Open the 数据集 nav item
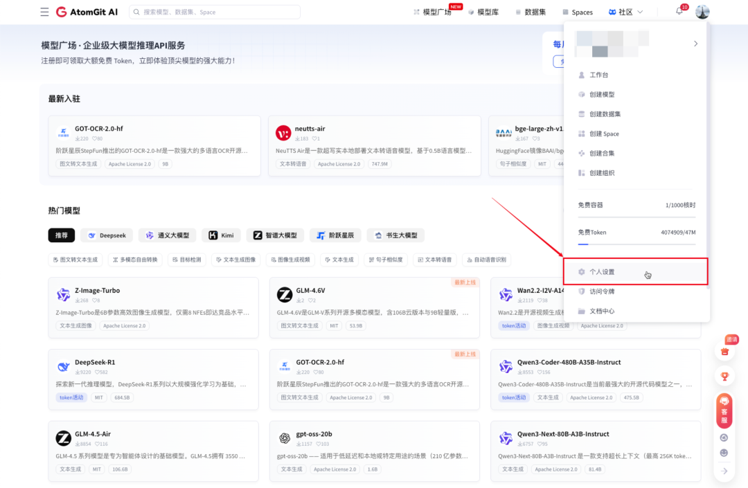This screenshot has height=488, width=748. (x=531, y=12)
